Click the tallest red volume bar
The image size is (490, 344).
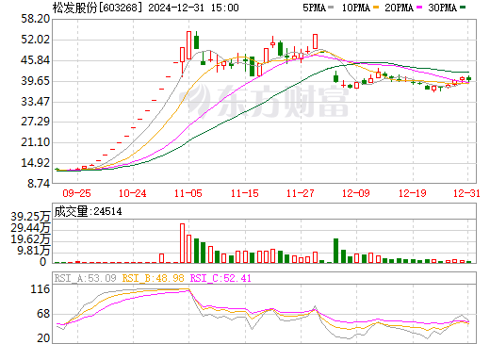pyautogui.click(x=182, y=243)
